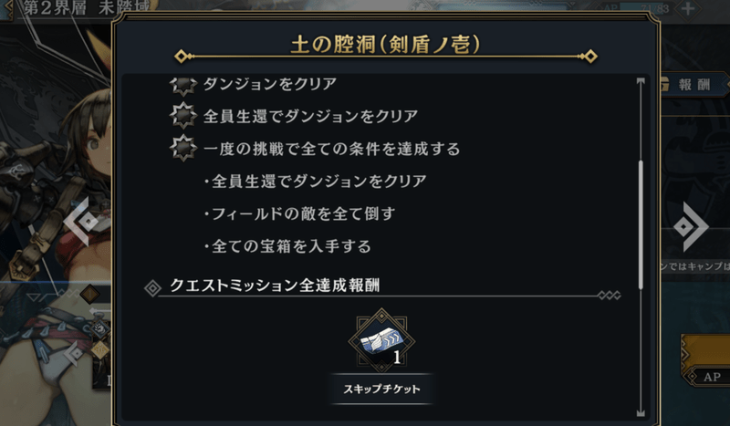Click the star badge beside ダンジョンをクリア
Viewport: 730px width, 426px height.
[x=184, y=85]
